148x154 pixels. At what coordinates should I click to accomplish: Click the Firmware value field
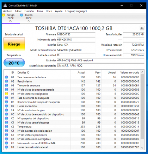point(76,34)
